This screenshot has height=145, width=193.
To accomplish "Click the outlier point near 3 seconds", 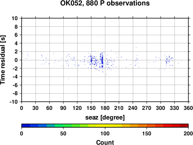I will click(136, 47).
